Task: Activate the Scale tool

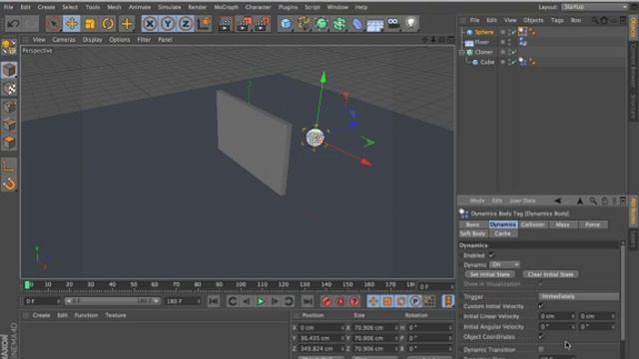Action: point(90,24)
